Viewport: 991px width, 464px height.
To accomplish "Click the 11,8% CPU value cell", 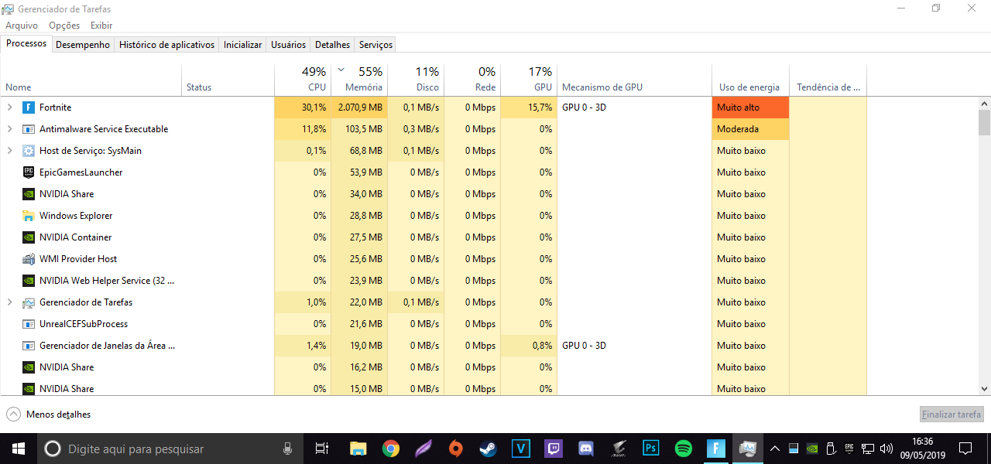I will click(x=303, y=129).
